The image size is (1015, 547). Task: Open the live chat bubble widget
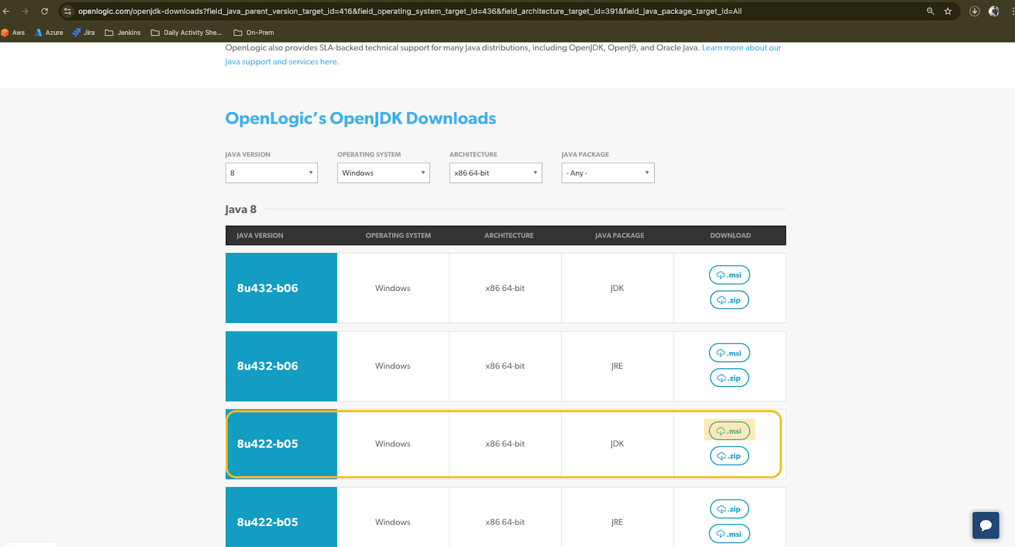coord(986,525)
